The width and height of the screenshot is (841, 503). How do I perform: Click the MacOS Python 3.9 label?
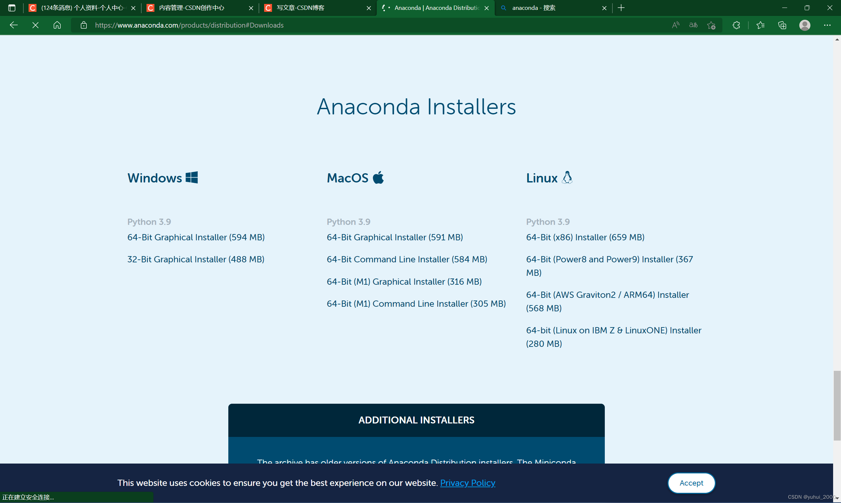click(349, 222)
